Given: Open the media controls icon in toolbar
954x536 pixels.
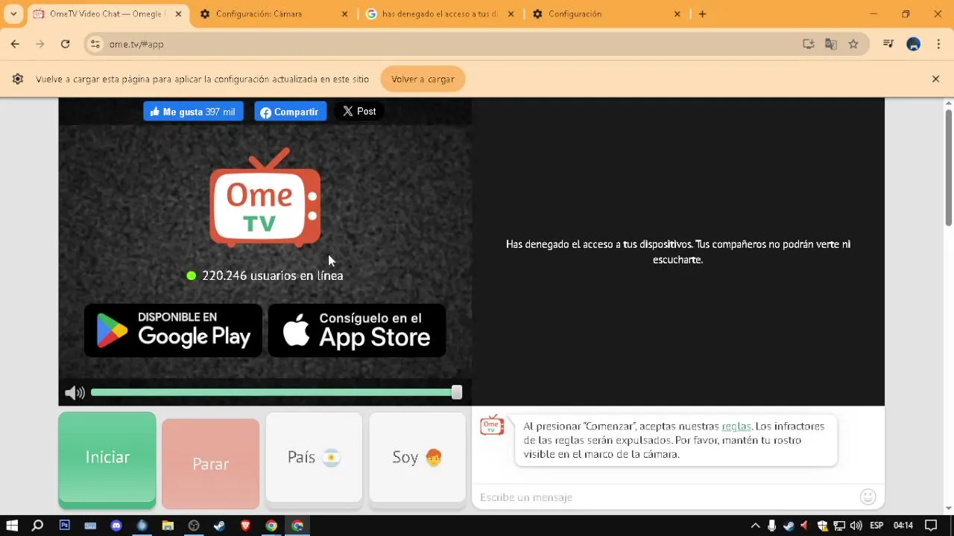Looking at the screenshot, I should (888, 44).
